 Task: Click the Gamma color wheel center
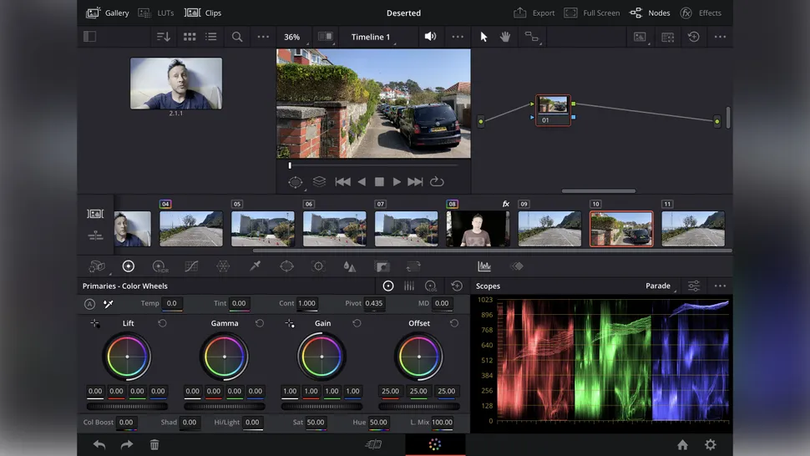[x=225, y=357]
